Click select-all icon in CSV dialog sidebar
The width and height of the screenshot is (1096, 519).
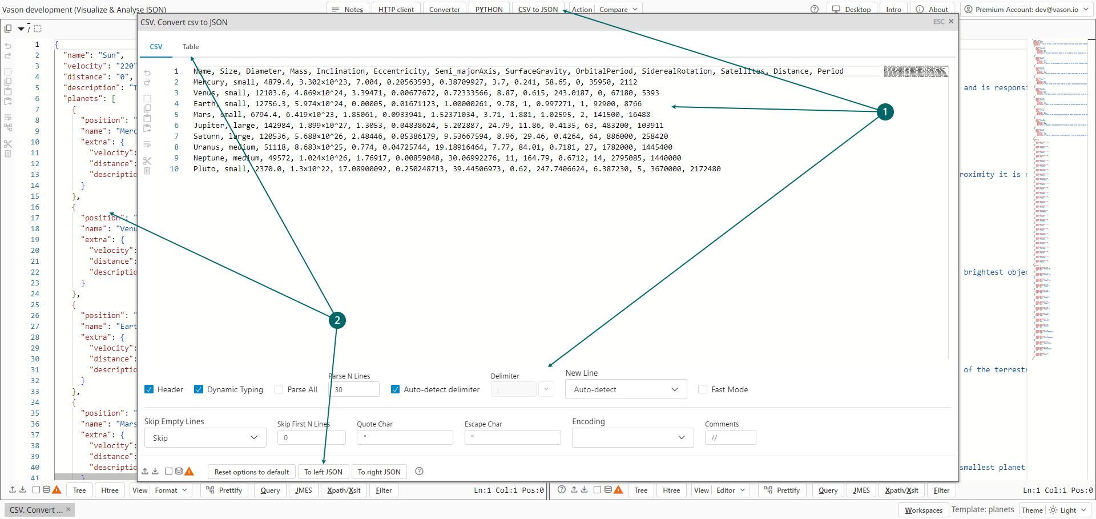coord(147,98)
